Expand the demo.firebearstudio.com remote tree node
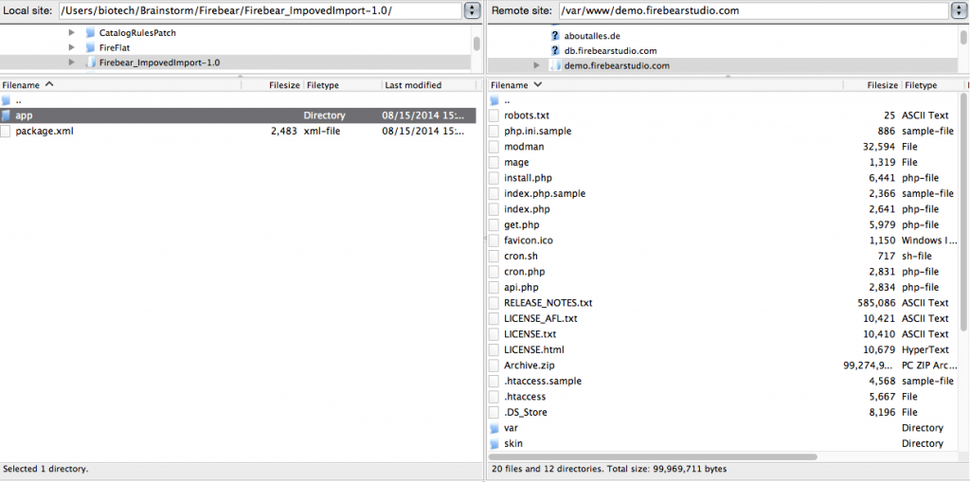 pos(536,65)
